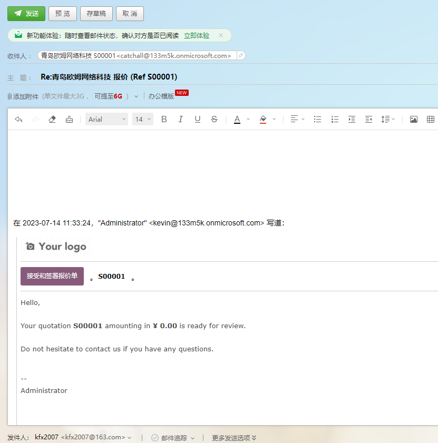
Task: Increase the paragraph indent
Action: [352, 120]
